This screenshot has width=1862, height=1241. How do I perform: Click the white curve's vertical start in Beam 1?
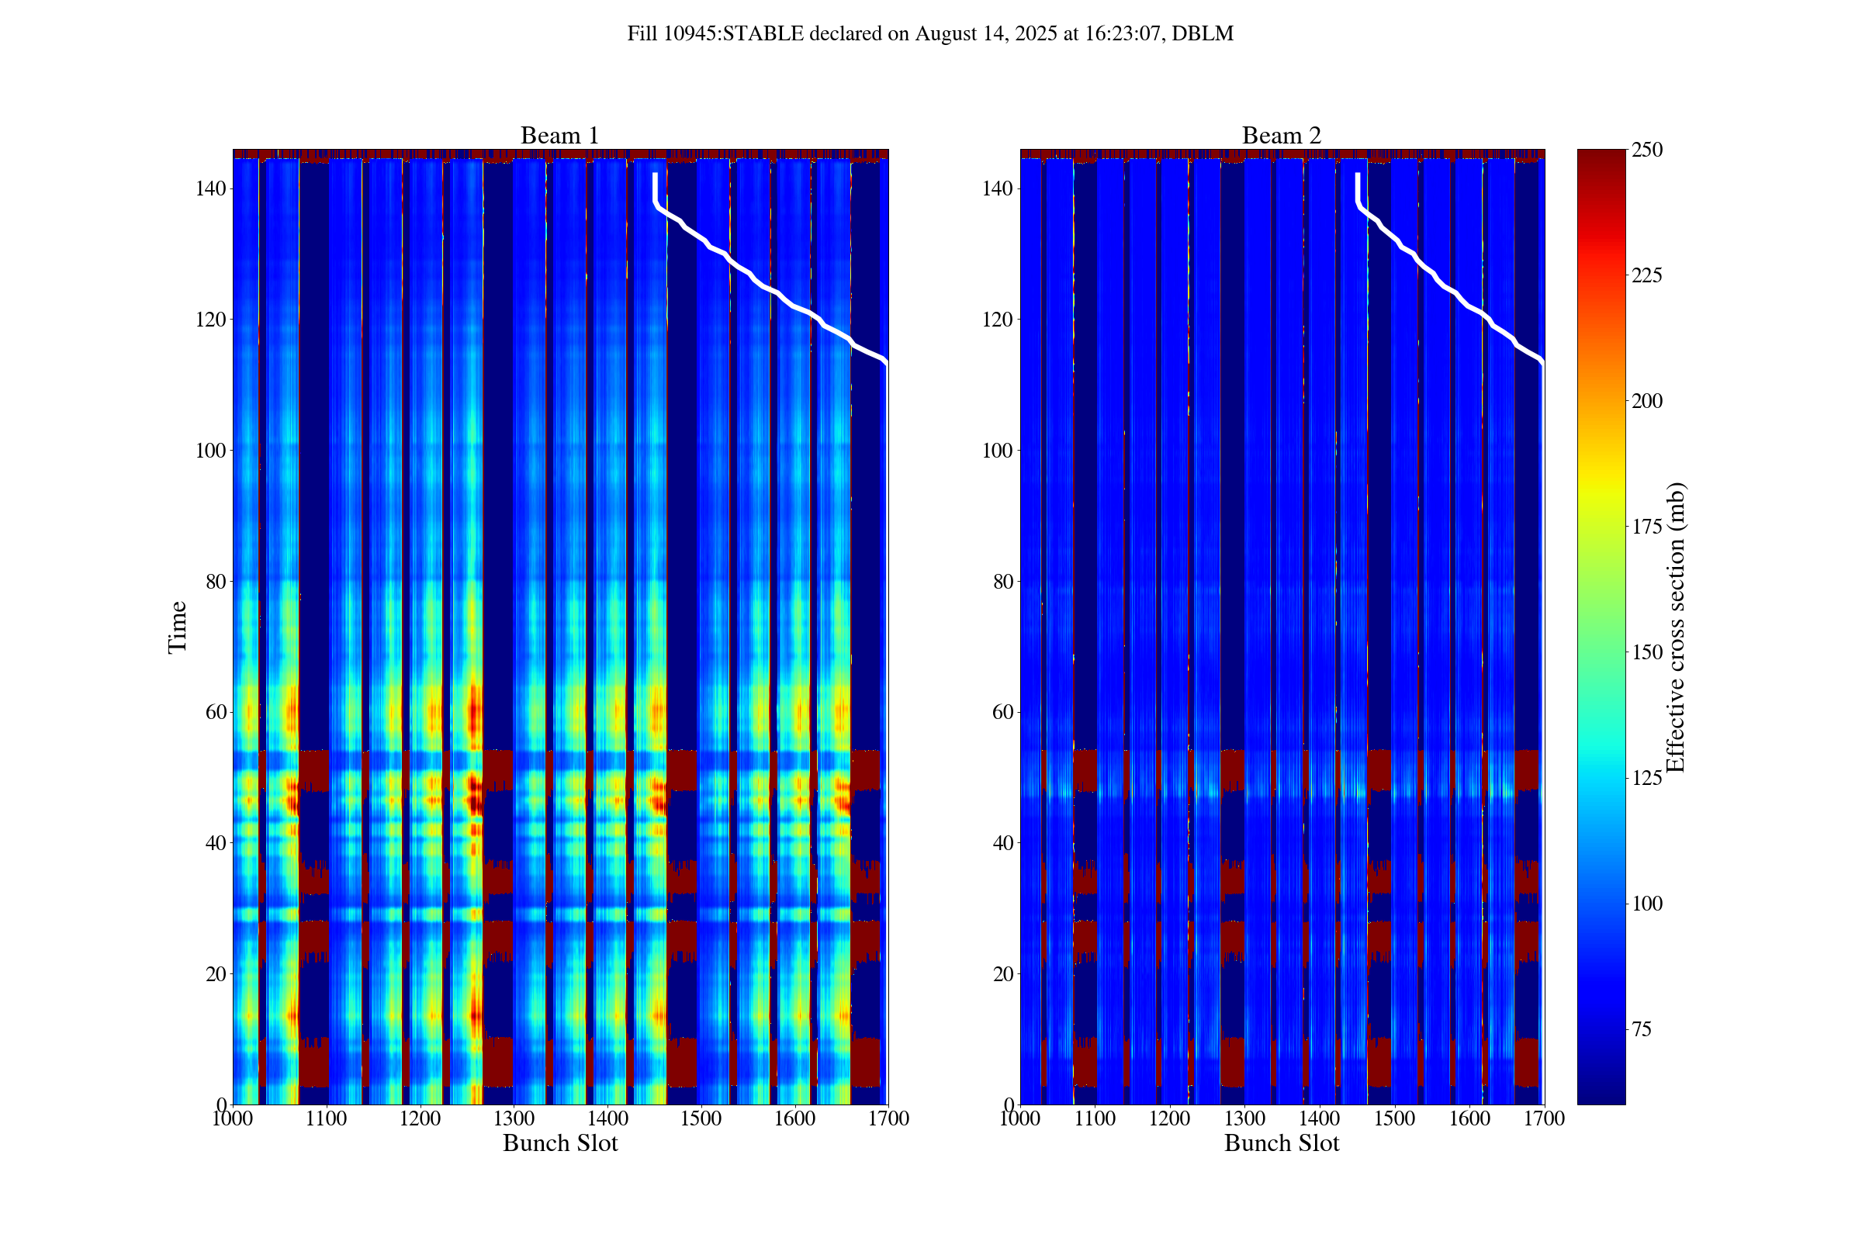point(655,187)
